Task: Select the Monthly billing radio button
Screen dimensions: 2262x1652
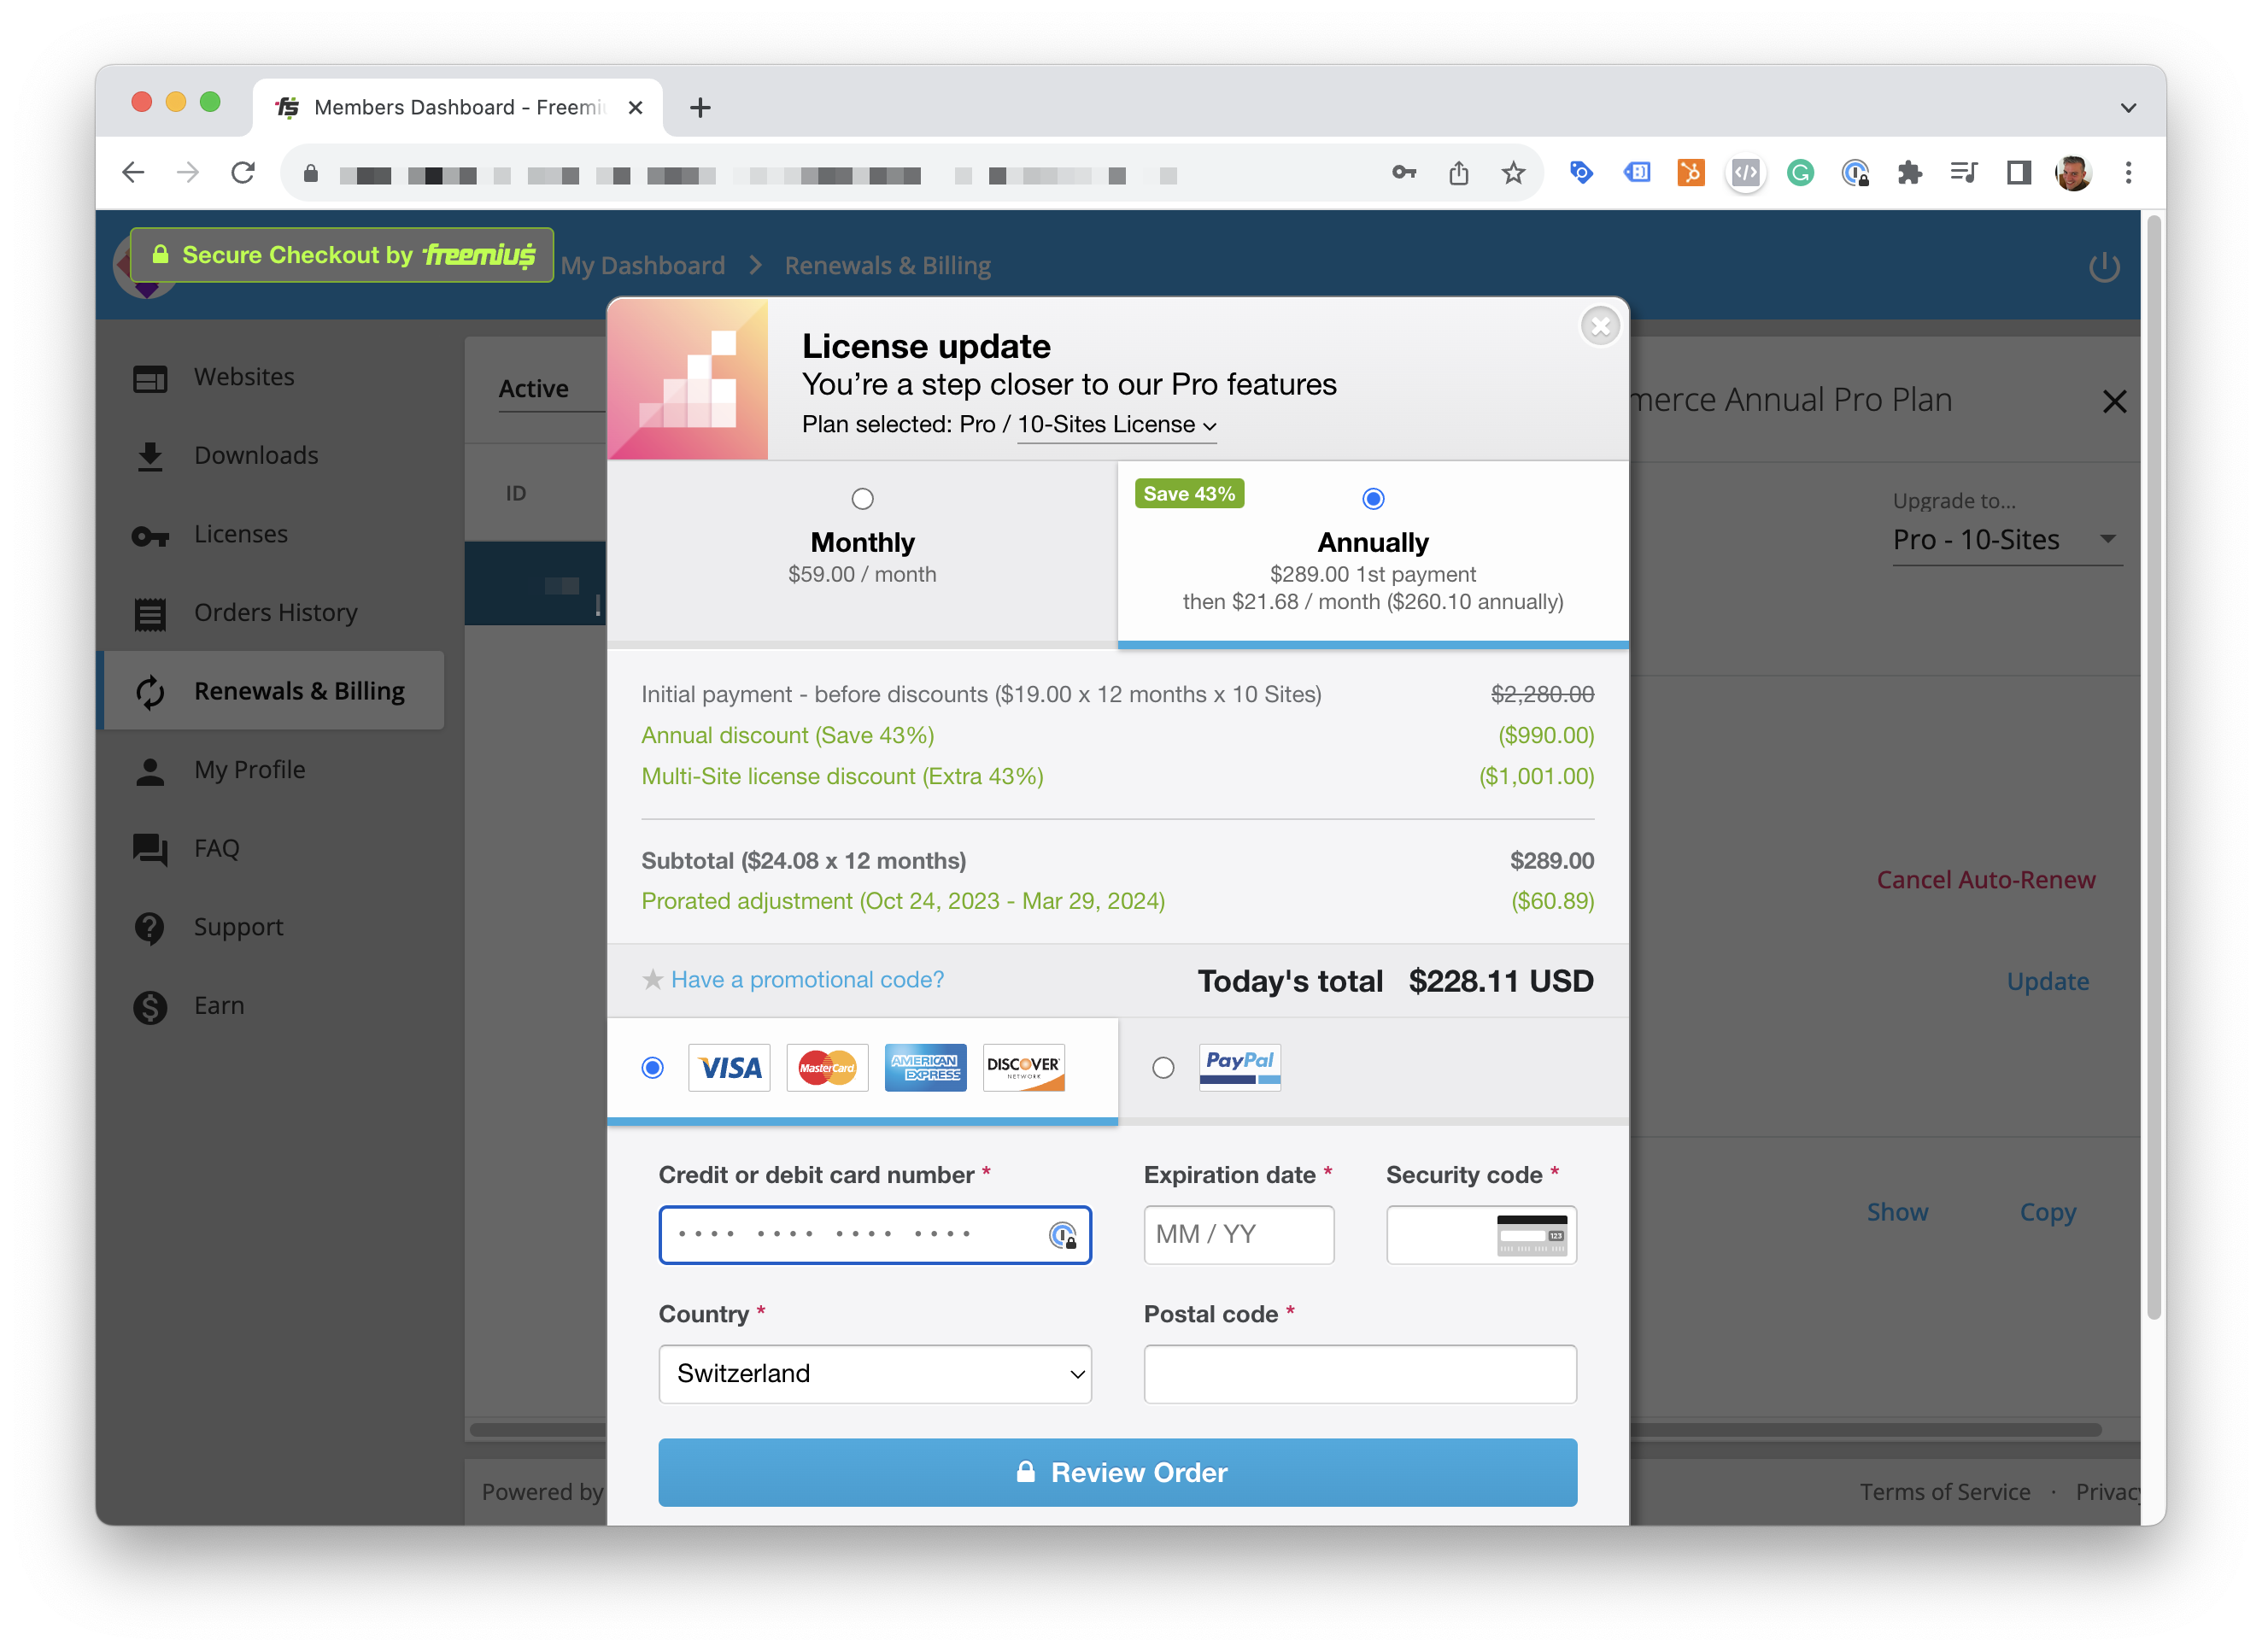Action: coord(862,498)
